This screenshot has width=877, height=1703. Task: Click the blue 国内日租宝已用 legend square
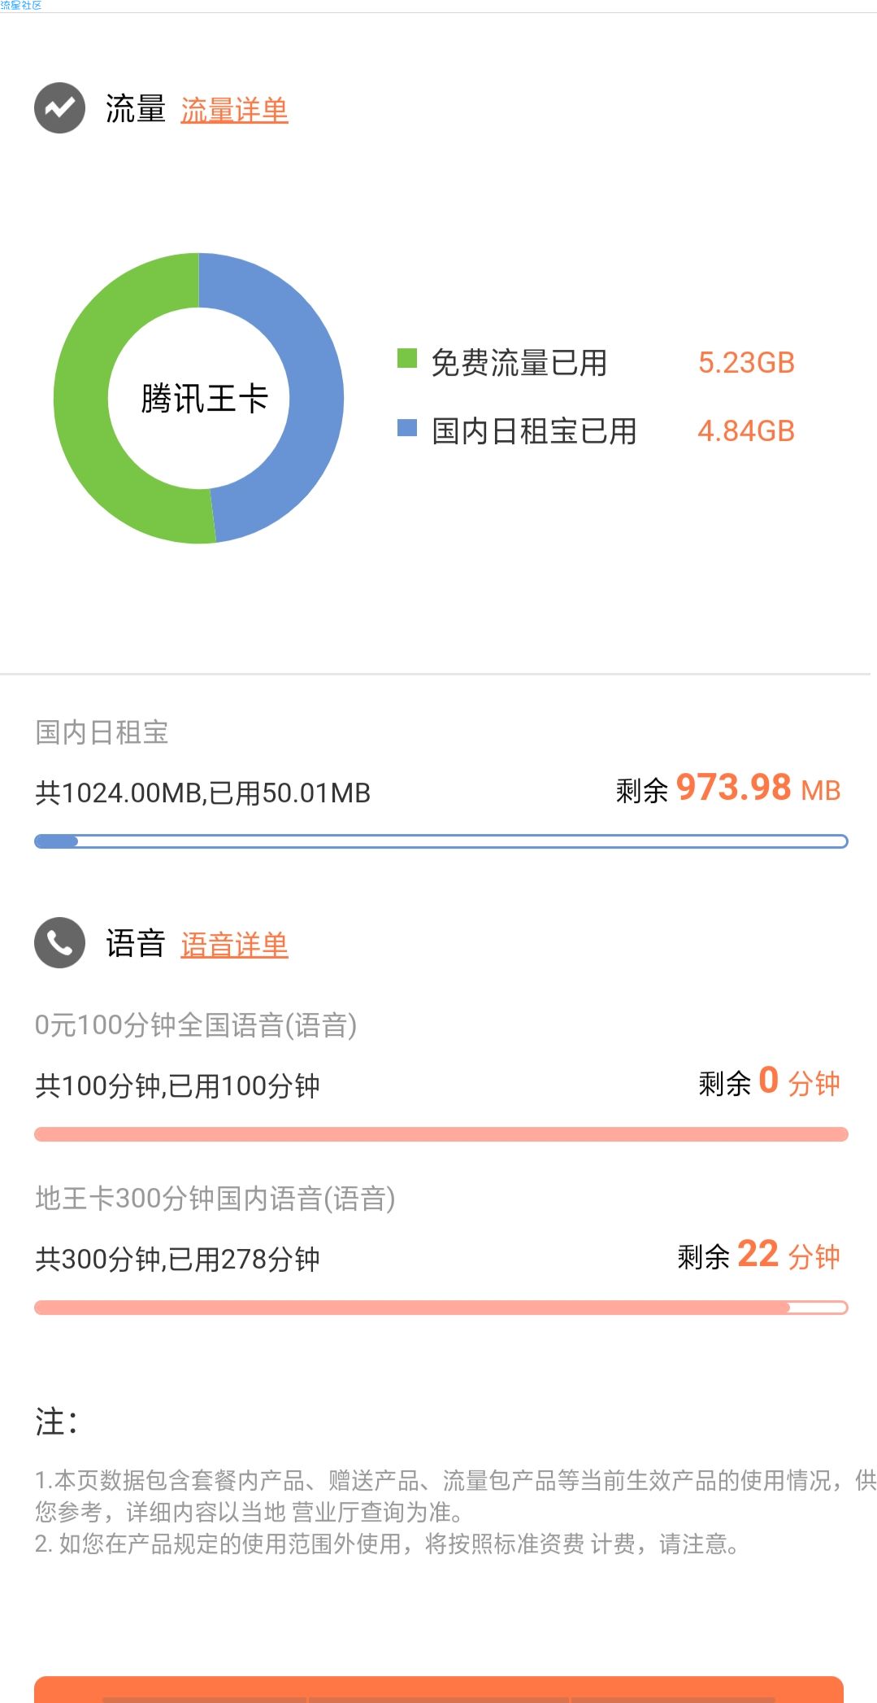406,427
